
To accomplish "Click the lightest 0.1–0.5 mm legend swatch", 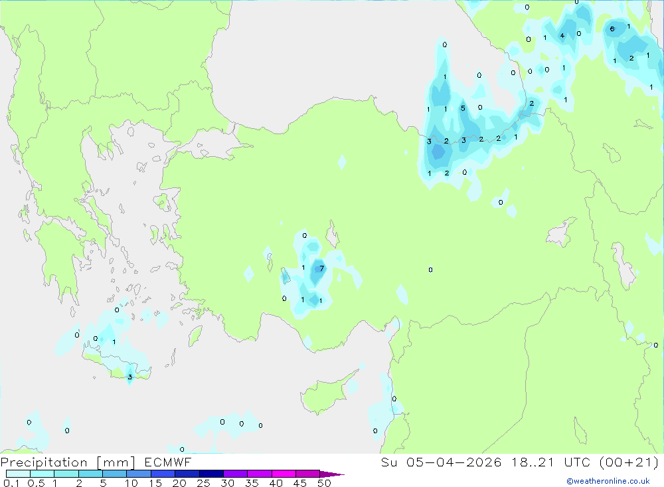I will pyautogui.click(x=18, y=474).
